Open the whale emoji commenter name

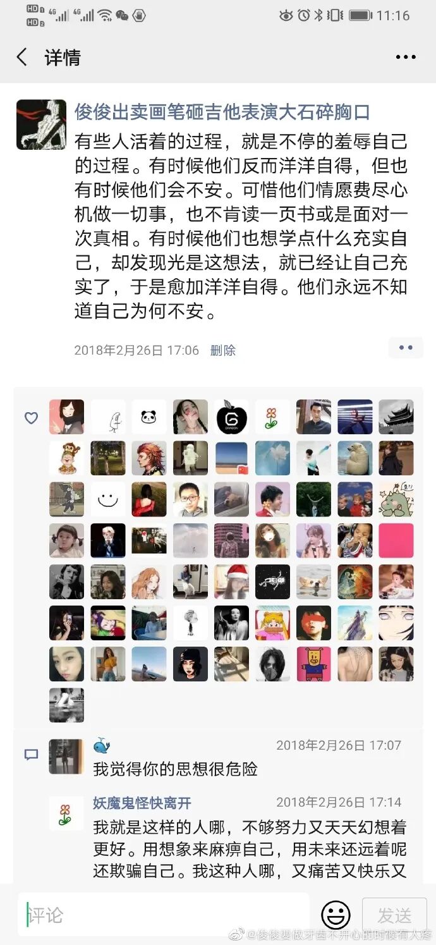tap(102, 746)
